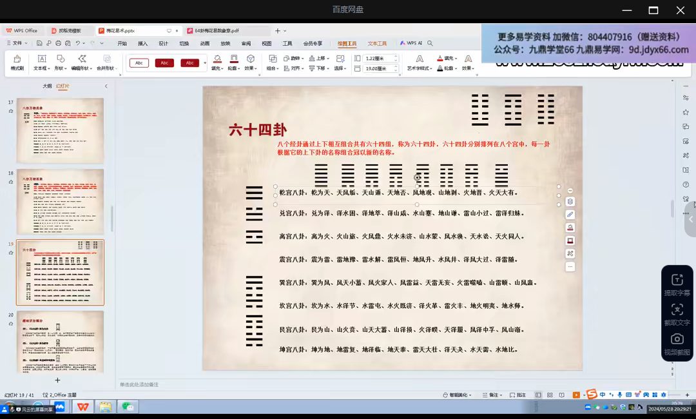The image size is (696, 419).
Task: Click the WPS AI button
Action: tap(411, 43)
